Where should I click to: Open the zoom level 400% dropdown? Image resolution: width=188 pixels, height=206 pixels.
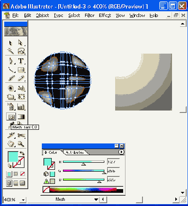(x=23, y=200)
